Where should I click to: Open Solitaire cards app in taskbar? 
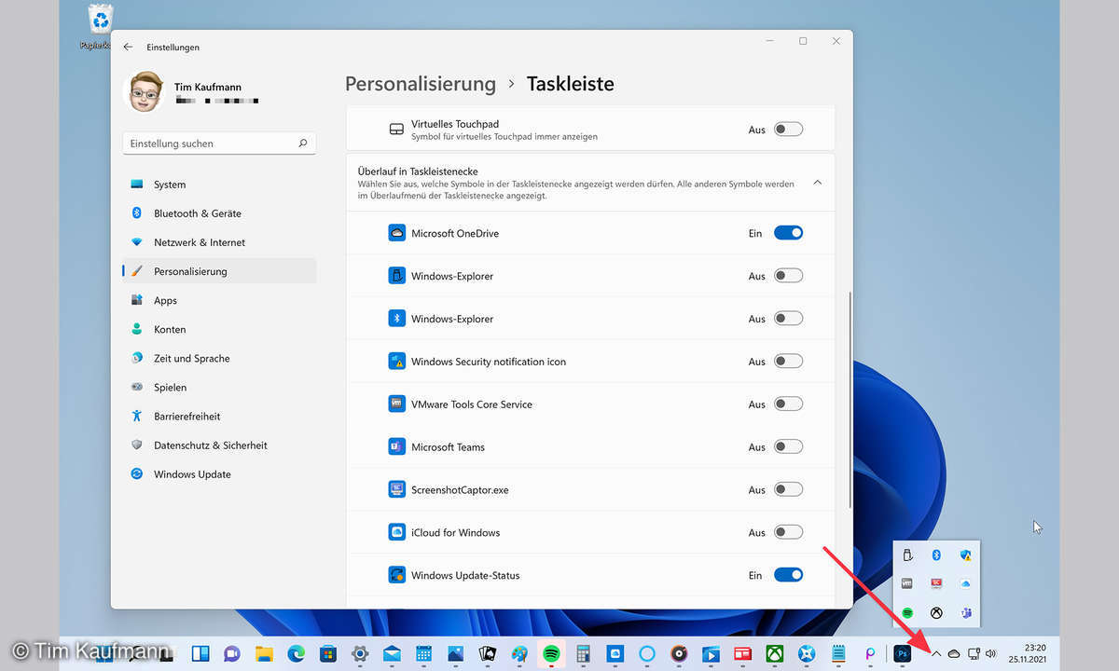488,654
